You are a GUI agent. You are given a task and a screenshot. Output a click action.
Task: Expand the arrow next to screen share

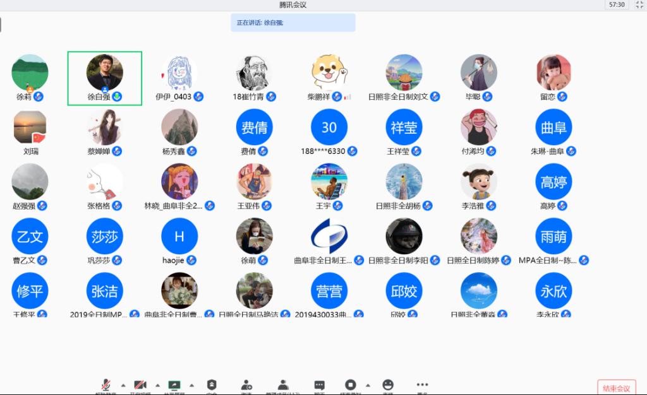click(191, 385)
